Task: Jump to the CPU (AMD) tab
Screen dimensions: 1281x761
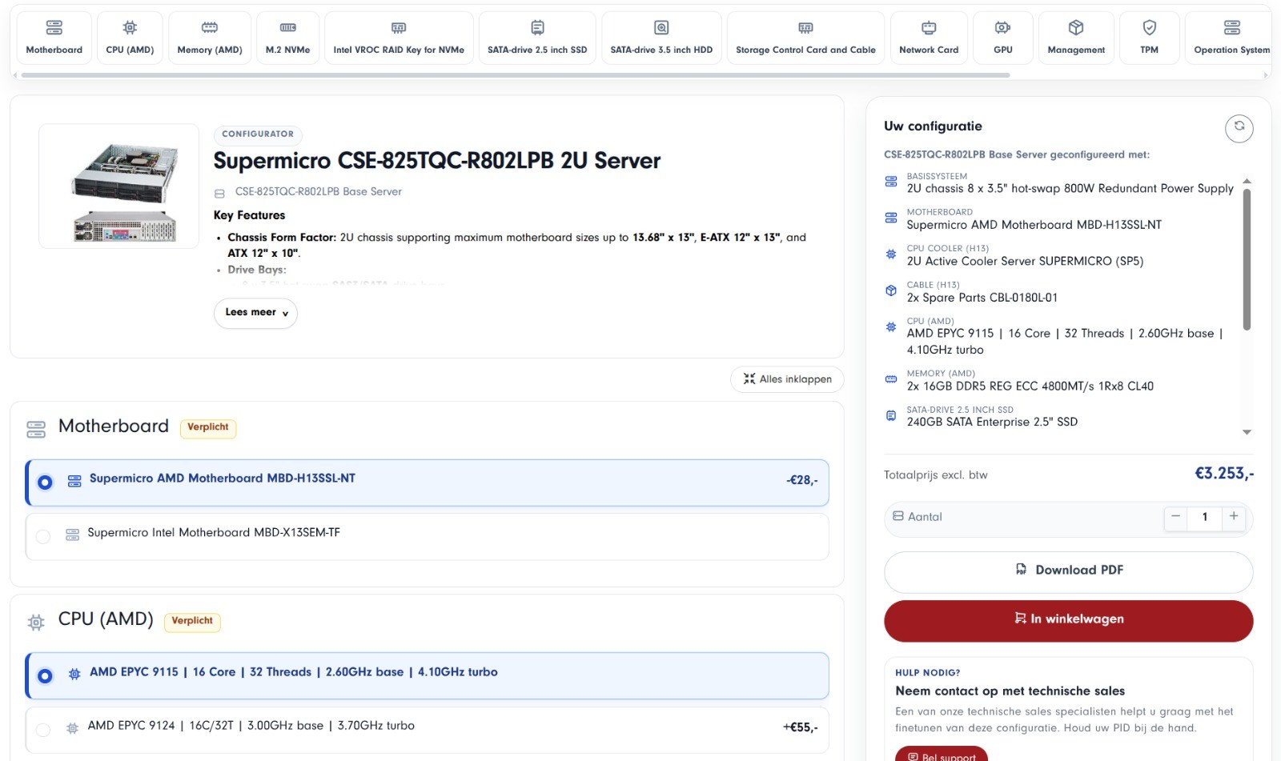Action: point(130,38)
